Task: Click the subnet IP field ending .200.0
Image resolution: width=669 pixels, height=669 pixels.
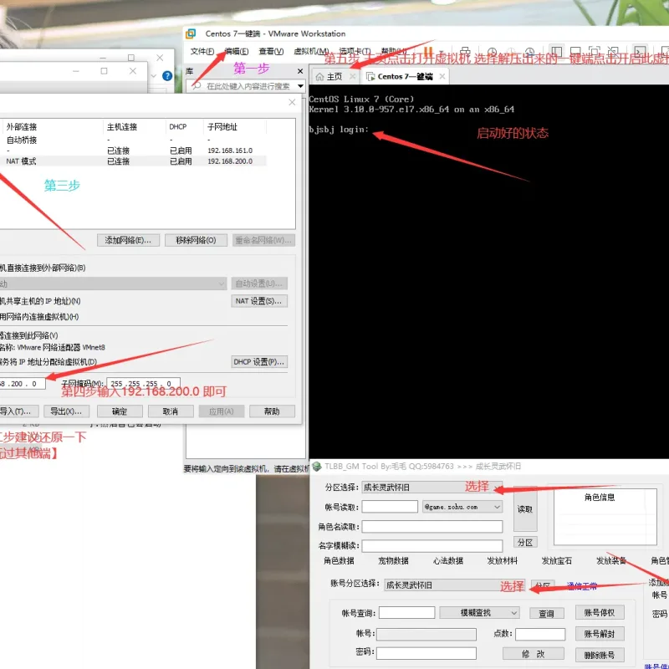Action: [23, 384]
